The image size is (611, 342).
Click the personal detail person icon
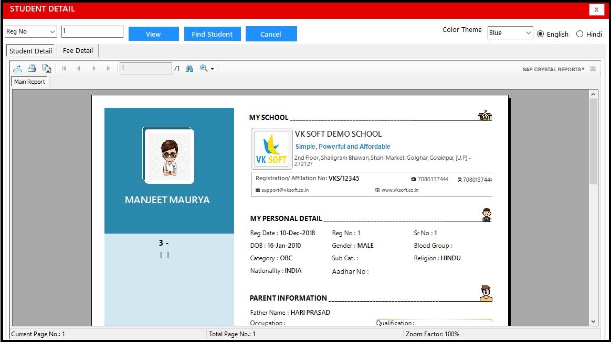pyautogui.click(x=486, y=215)
